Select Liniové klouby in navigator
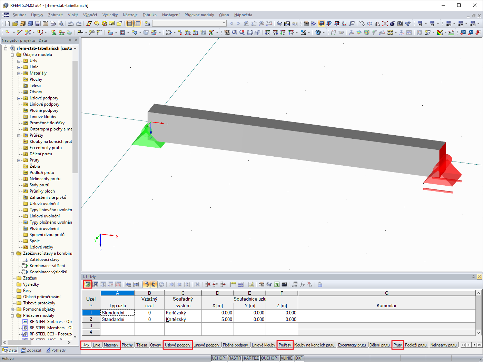483x362 pixels. (x=43, y=117)
